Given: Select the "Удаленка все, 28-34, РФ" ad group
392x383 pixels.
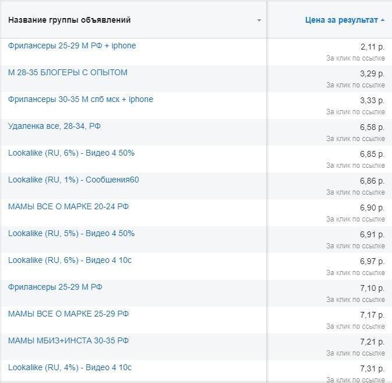Looking at the screenshot, I should click(x=55, y=126).
